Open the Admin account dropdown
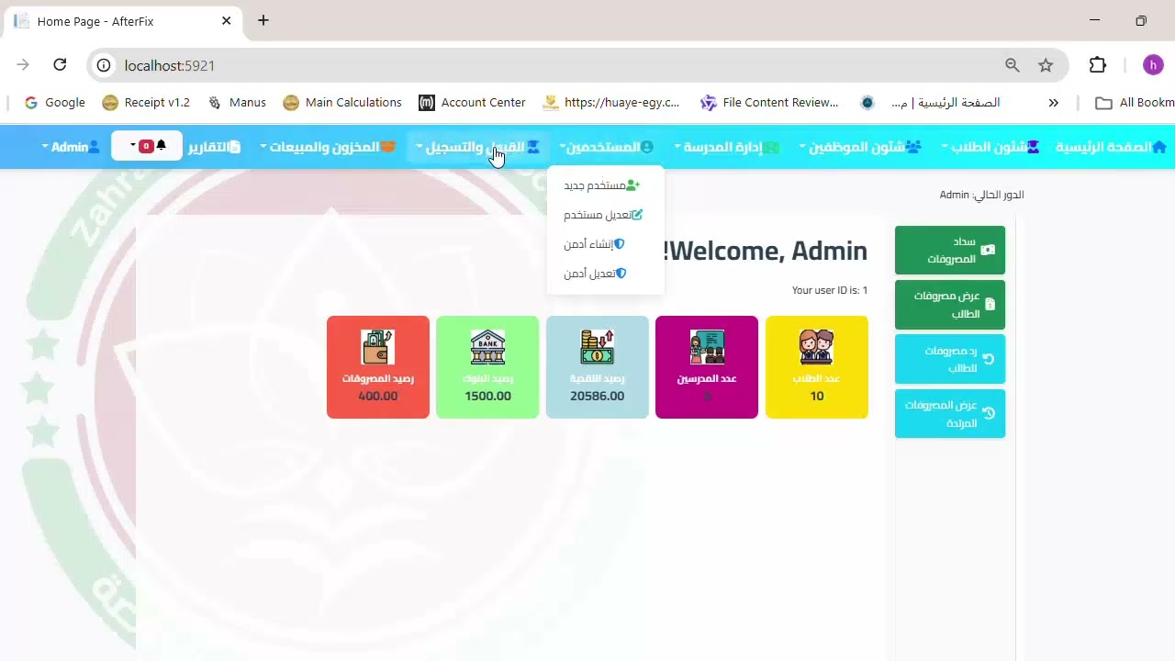Image resolution: width=1175 pixels, height=661 pixels. (x=71, y=147)
